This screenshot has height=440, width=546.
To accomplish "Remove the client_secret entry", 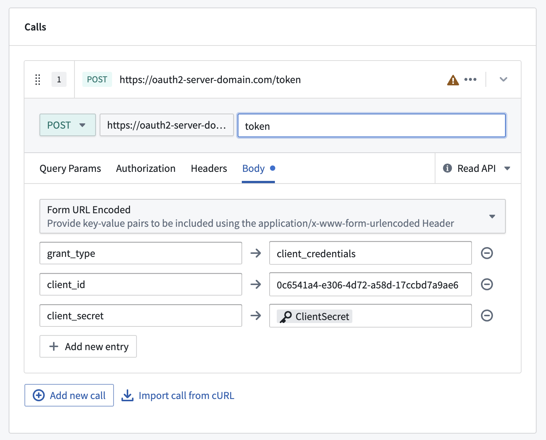I will tap(487, 316).
